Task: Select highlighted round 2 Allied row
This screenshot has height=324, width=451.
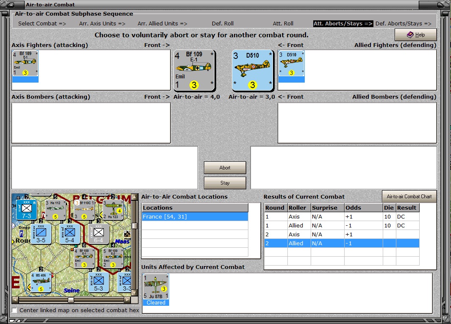Action: [342, 243]
